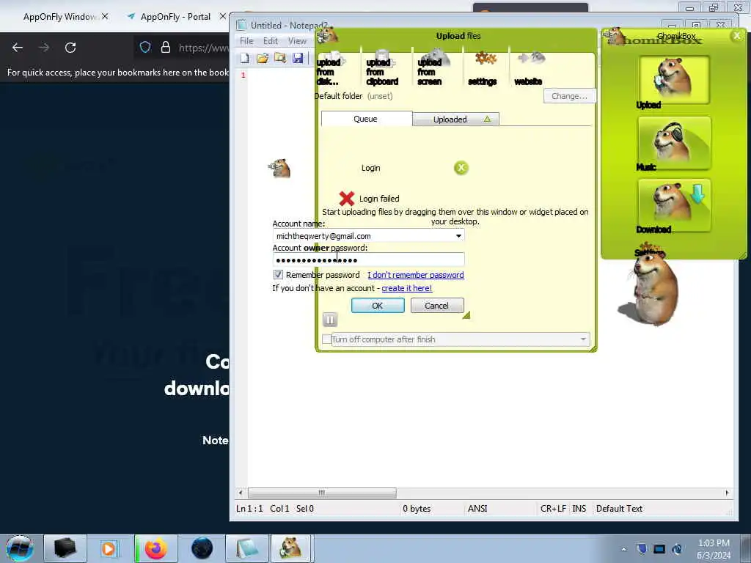Switch to the Queue tab
This screenshot has width=751, height=563.
click(365, 119)
